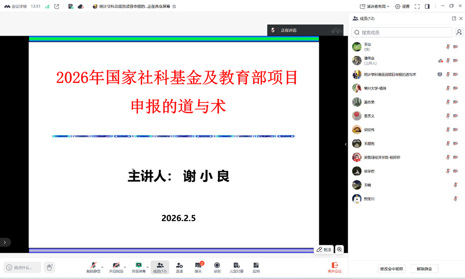465x279 pixels.
Task: Open 元宝纪要 meeting notes
Action: pyautogui.click(x=236, y=267)
